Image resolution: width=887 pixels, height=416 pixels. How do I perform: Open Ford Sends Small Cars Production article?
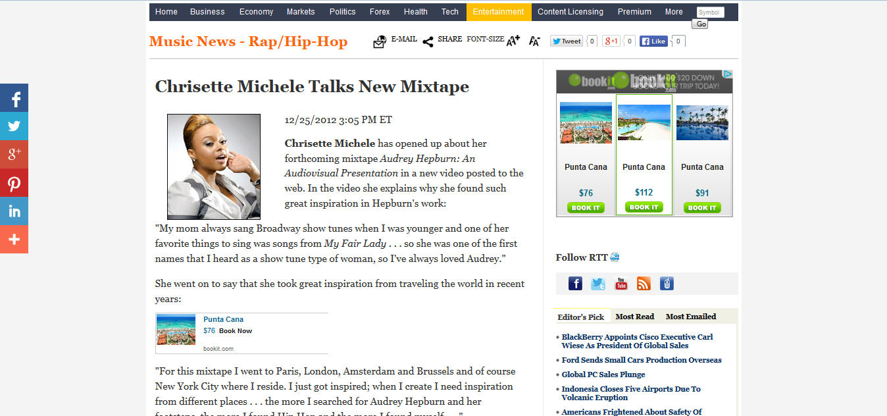642,360
